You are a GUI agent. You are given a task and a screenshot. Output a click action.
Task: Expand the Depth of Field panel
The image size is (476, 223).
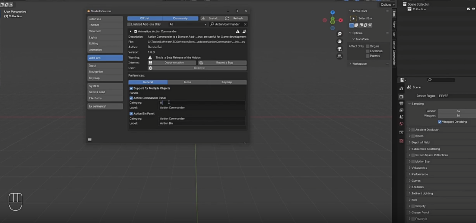[x=410, y=142]
